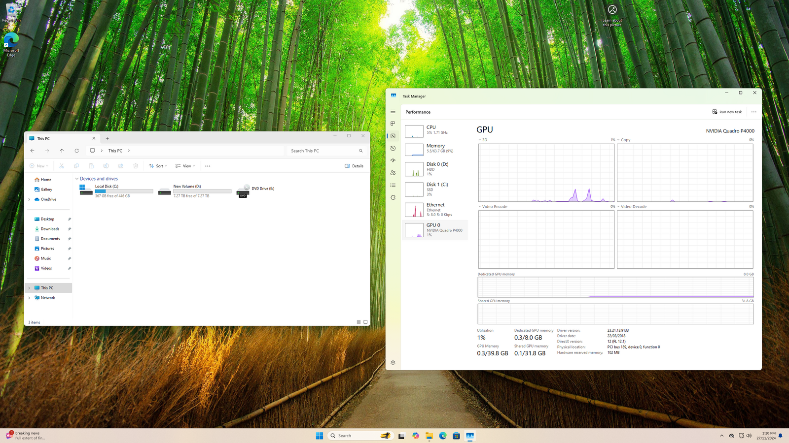The width and height of the screenshot is (789, 443).
Task: Click the Search This PC field
Action: coord(325,151)
